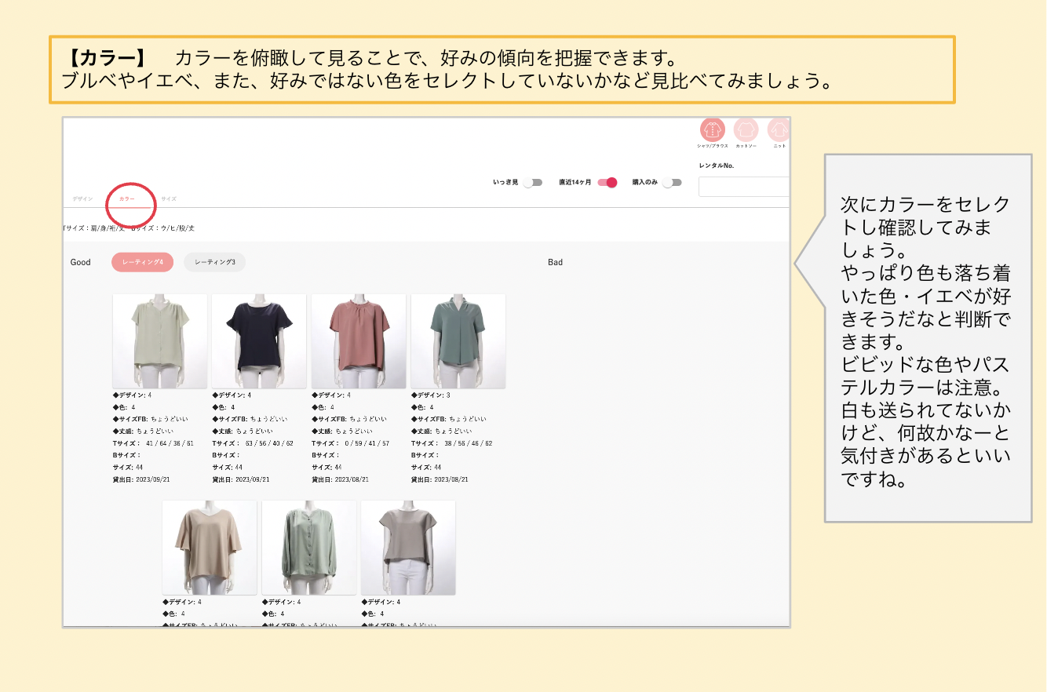Switch to the サイズ tab
The height and width of the screenshot is (692, 1047).
click(x=169, y=199)
